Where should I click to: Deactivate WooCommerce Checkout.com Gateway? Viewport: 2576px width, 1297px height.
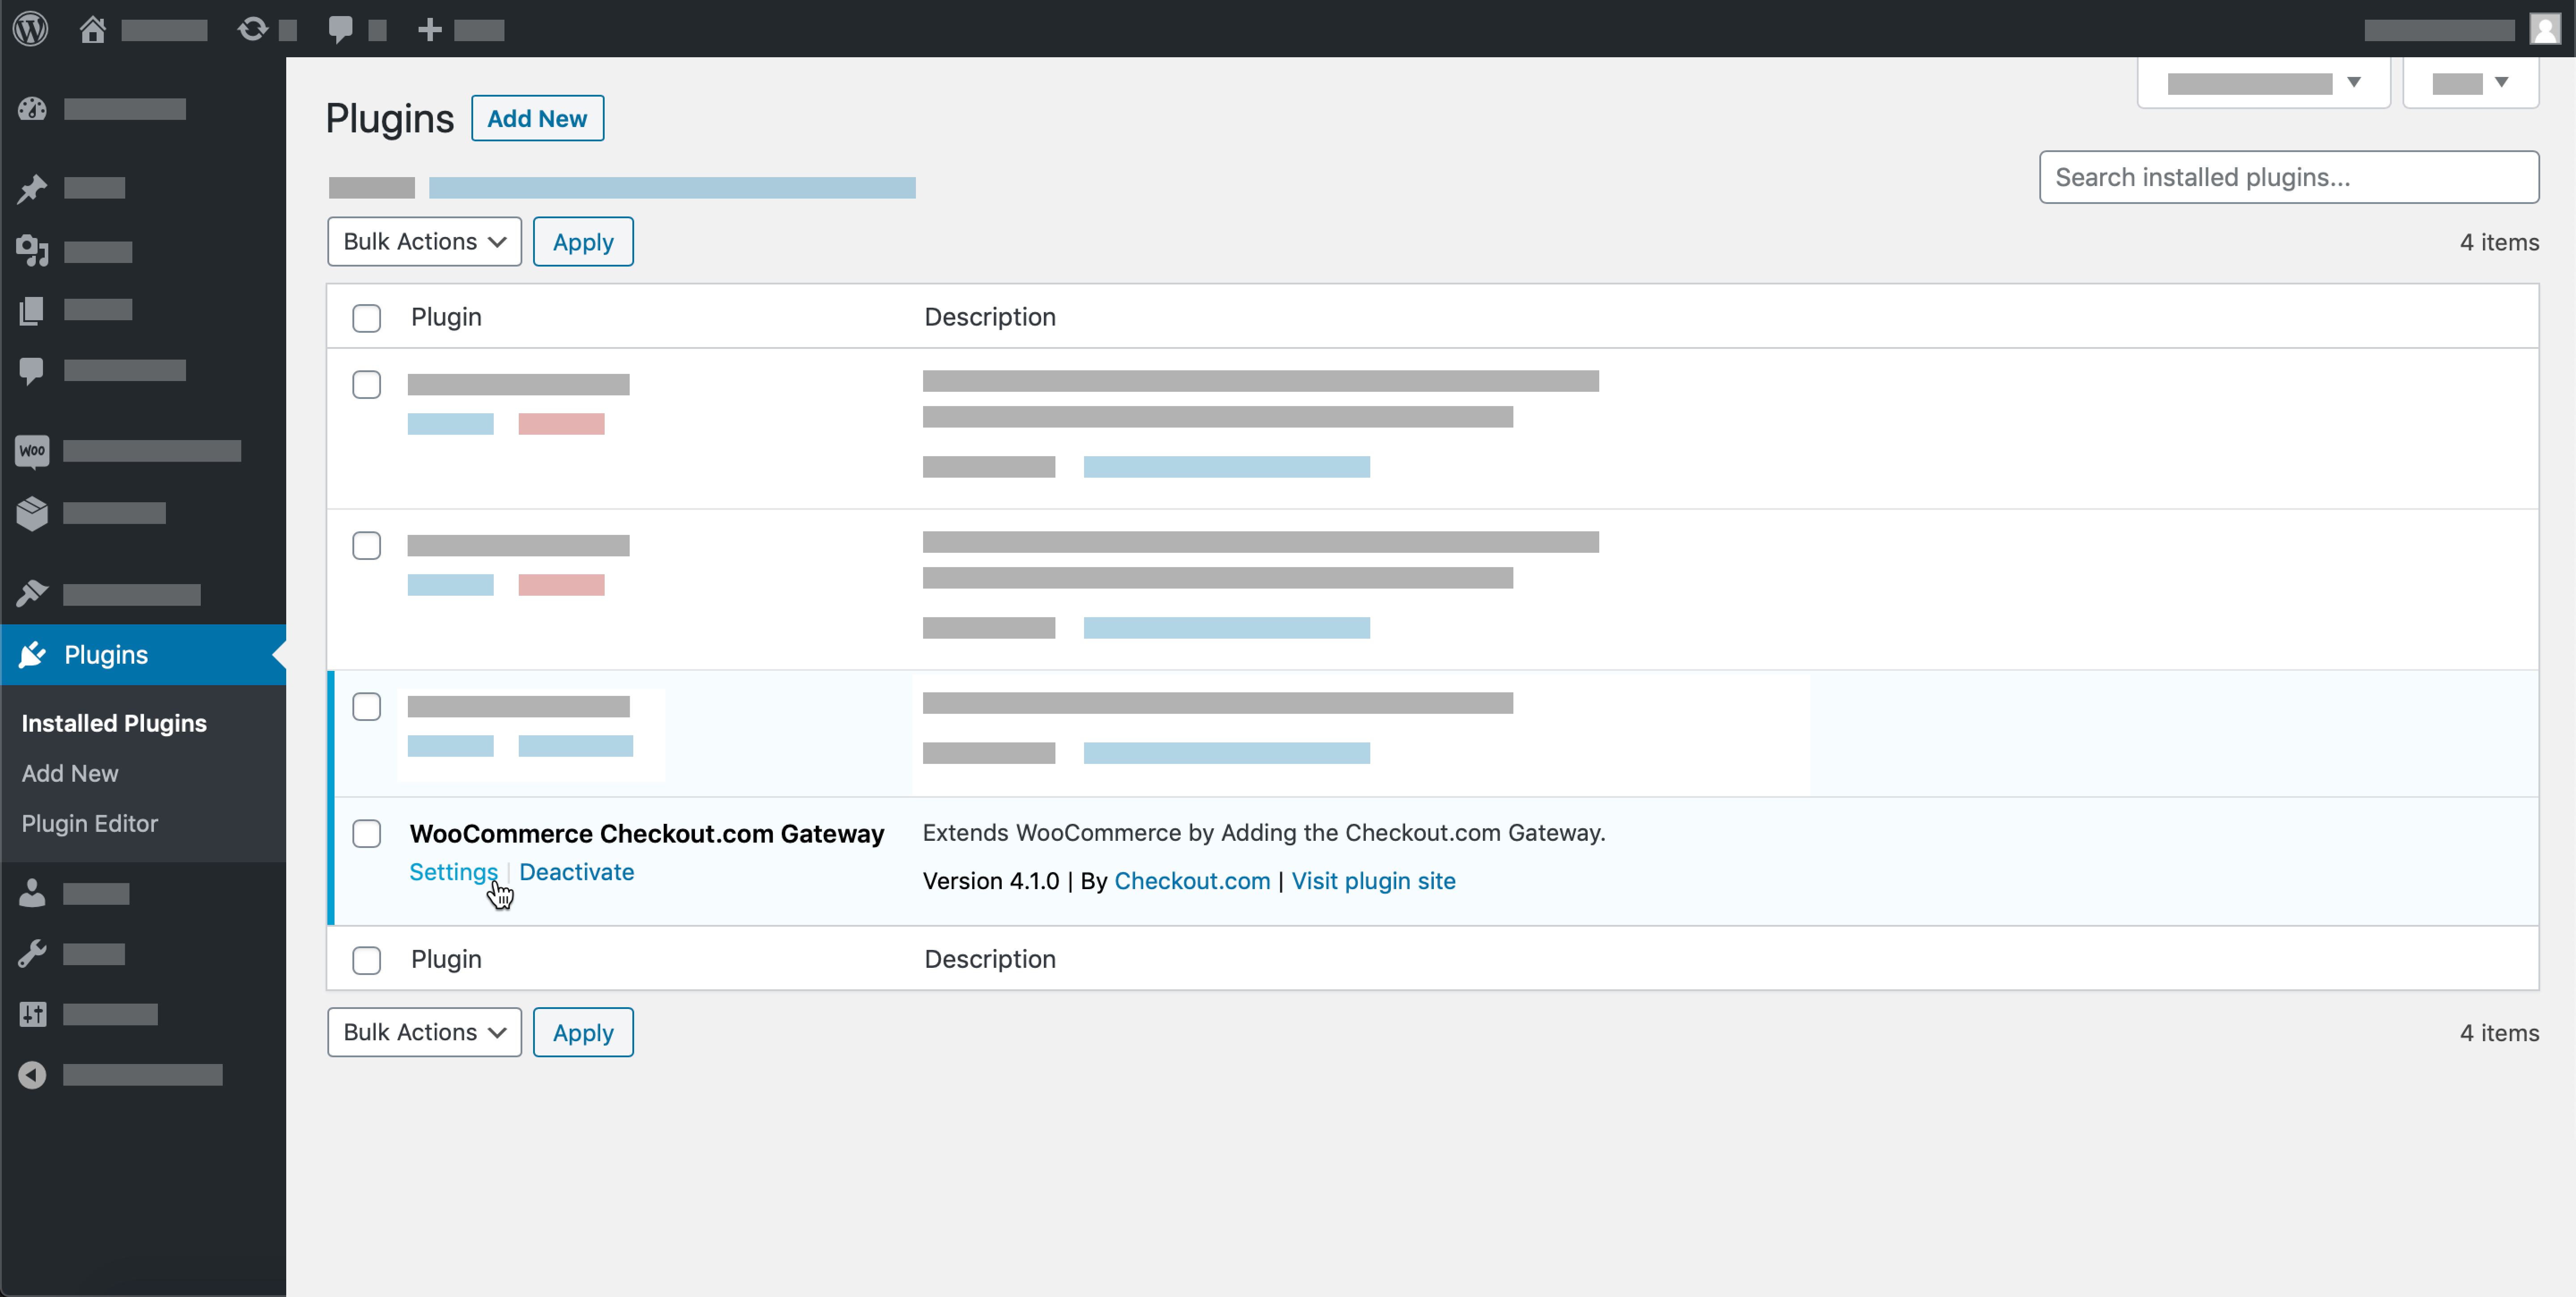[576, 872]
